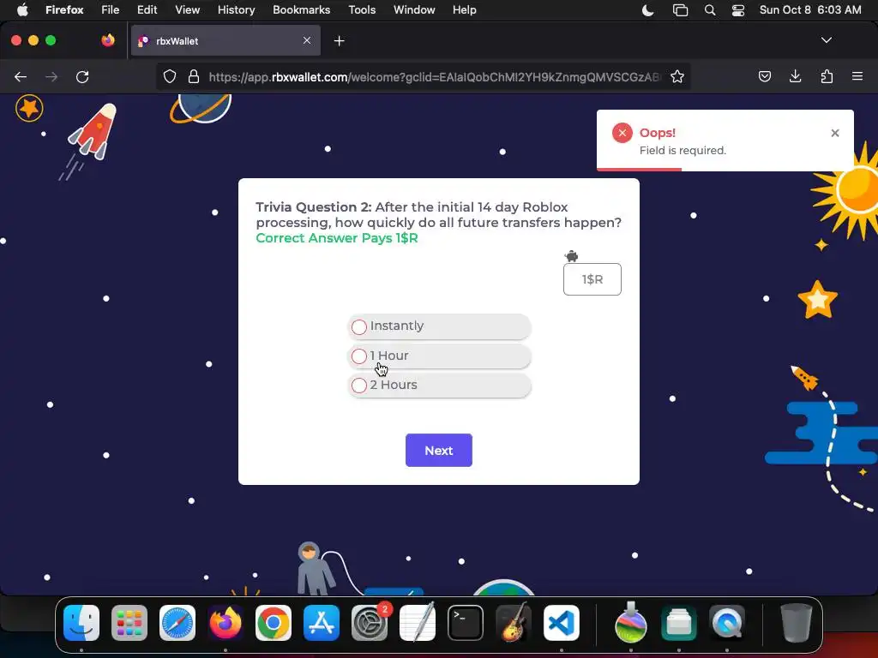The width and height of the screenshot is (878, 658).
Task: Open the File menu
Action: [x=110, y=10]
